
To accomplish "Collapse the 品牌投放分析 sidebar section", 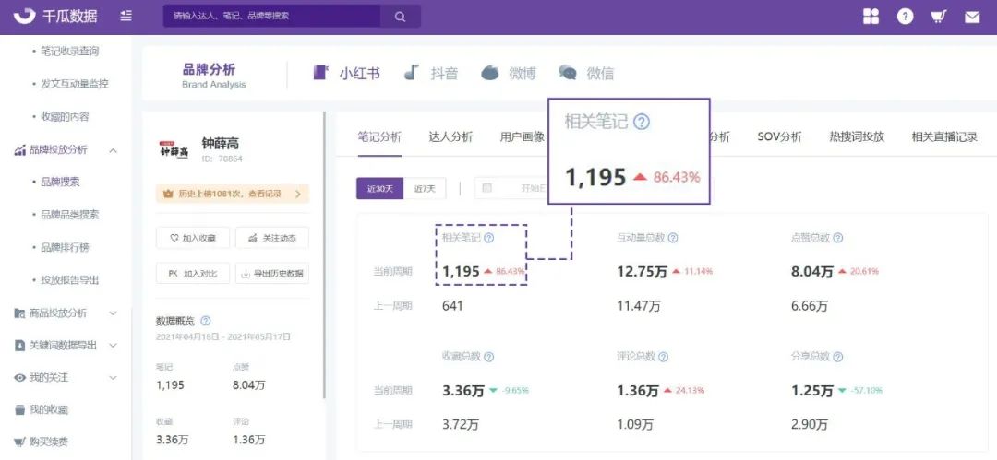I will tap(114, 150).
